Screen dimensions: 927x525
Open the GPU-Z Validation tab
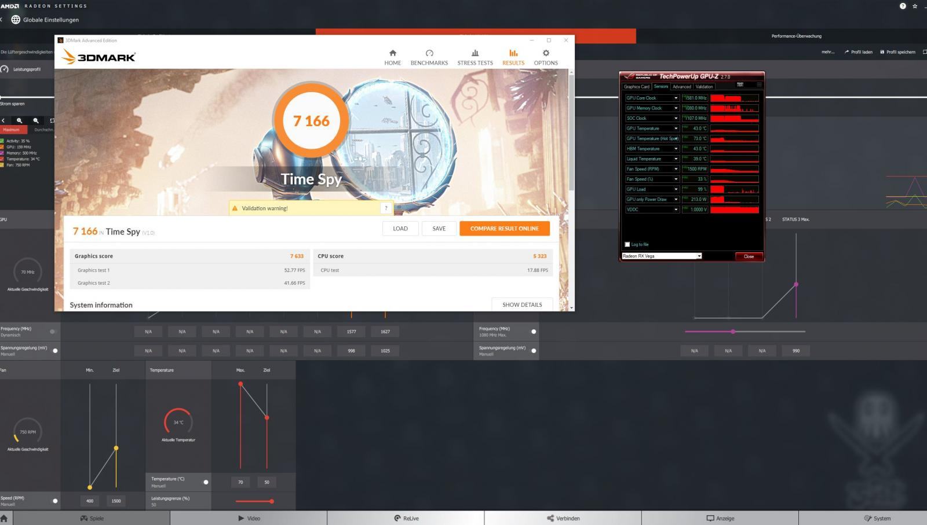click(704, 87)
